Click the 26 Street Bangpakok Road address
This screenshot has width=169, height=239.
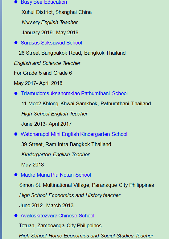pyautogui.click(x=72, y=53)
